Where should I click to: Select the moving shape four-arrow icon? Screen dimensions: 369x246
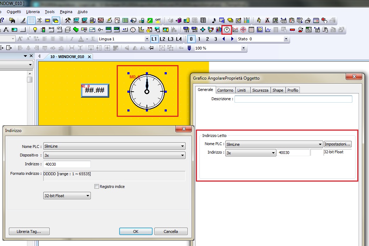click(x=203, y=30)
